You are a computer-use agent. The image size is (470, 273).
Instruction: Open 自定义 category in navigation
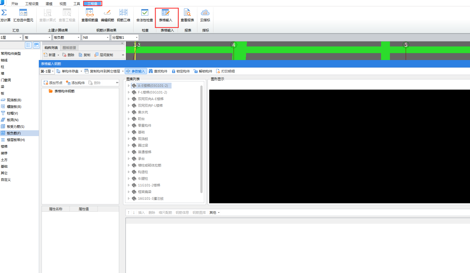pos(6,180)
